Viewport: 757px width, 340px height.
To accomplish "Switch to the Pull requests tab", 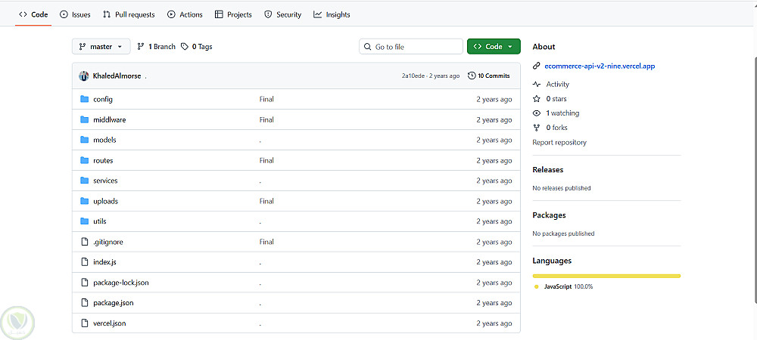I will [129, 14].
